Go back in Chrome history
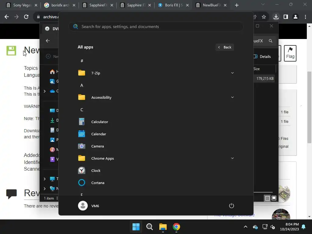Viewport: 312px width, 234px height. tap(7, 17)
